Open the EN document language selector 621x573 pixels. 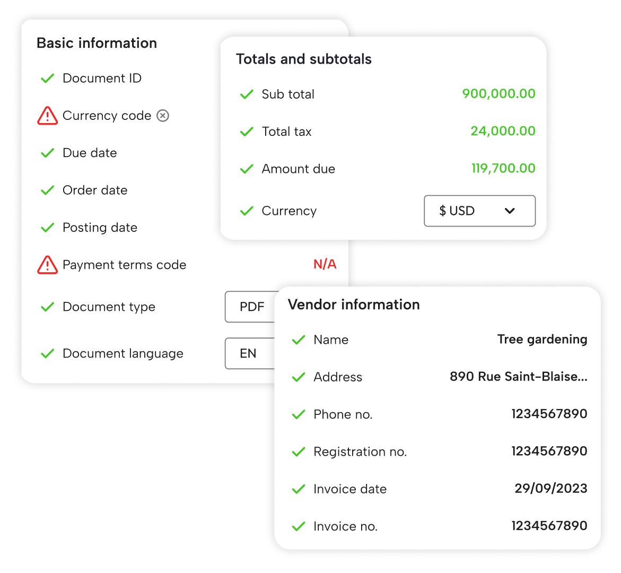[x=249, y=353]
